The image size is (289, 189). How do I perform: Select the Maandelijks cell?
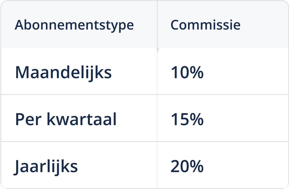(x=63, y=72)
